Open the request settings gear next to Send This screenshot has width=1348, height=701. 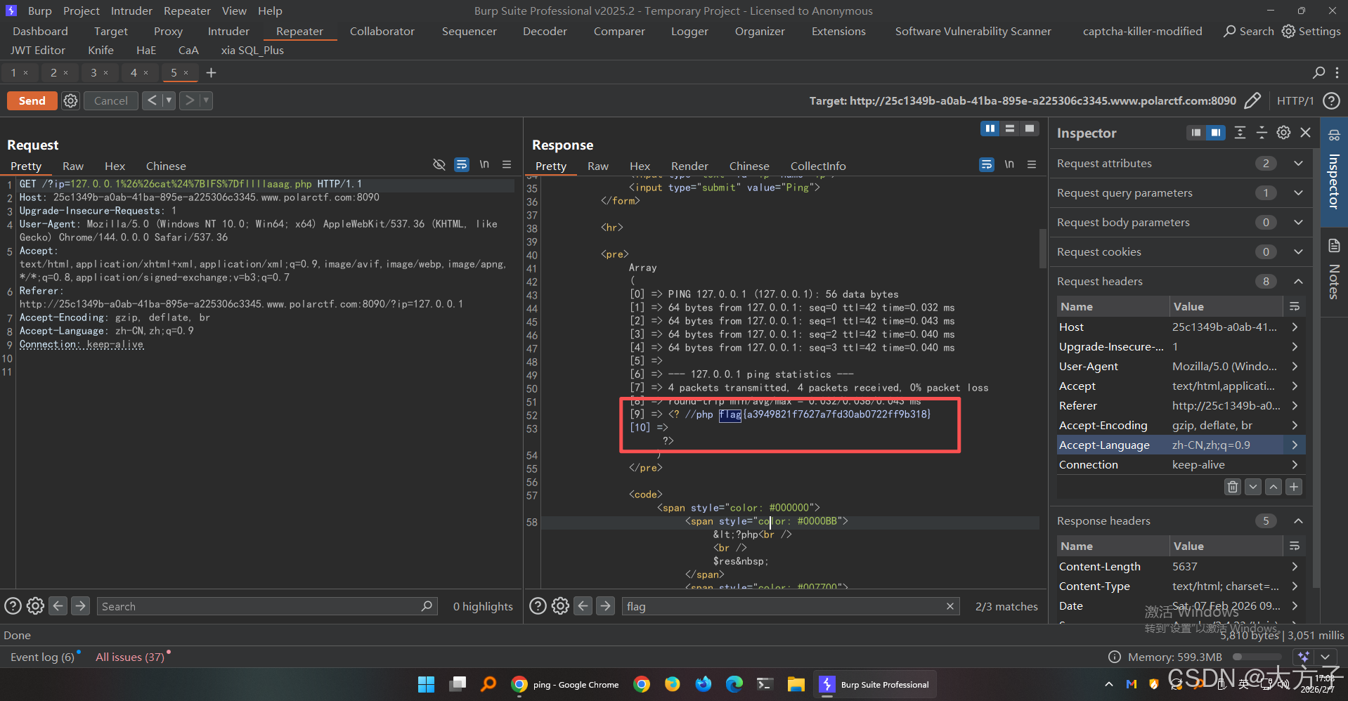(x=70, y=100)
